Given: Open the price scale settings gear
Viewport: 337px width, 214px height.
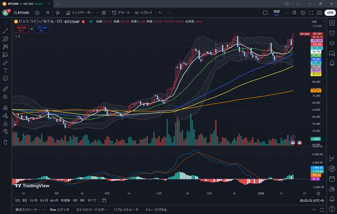Looking at the screenshot, I should click(x=318, y=193).
